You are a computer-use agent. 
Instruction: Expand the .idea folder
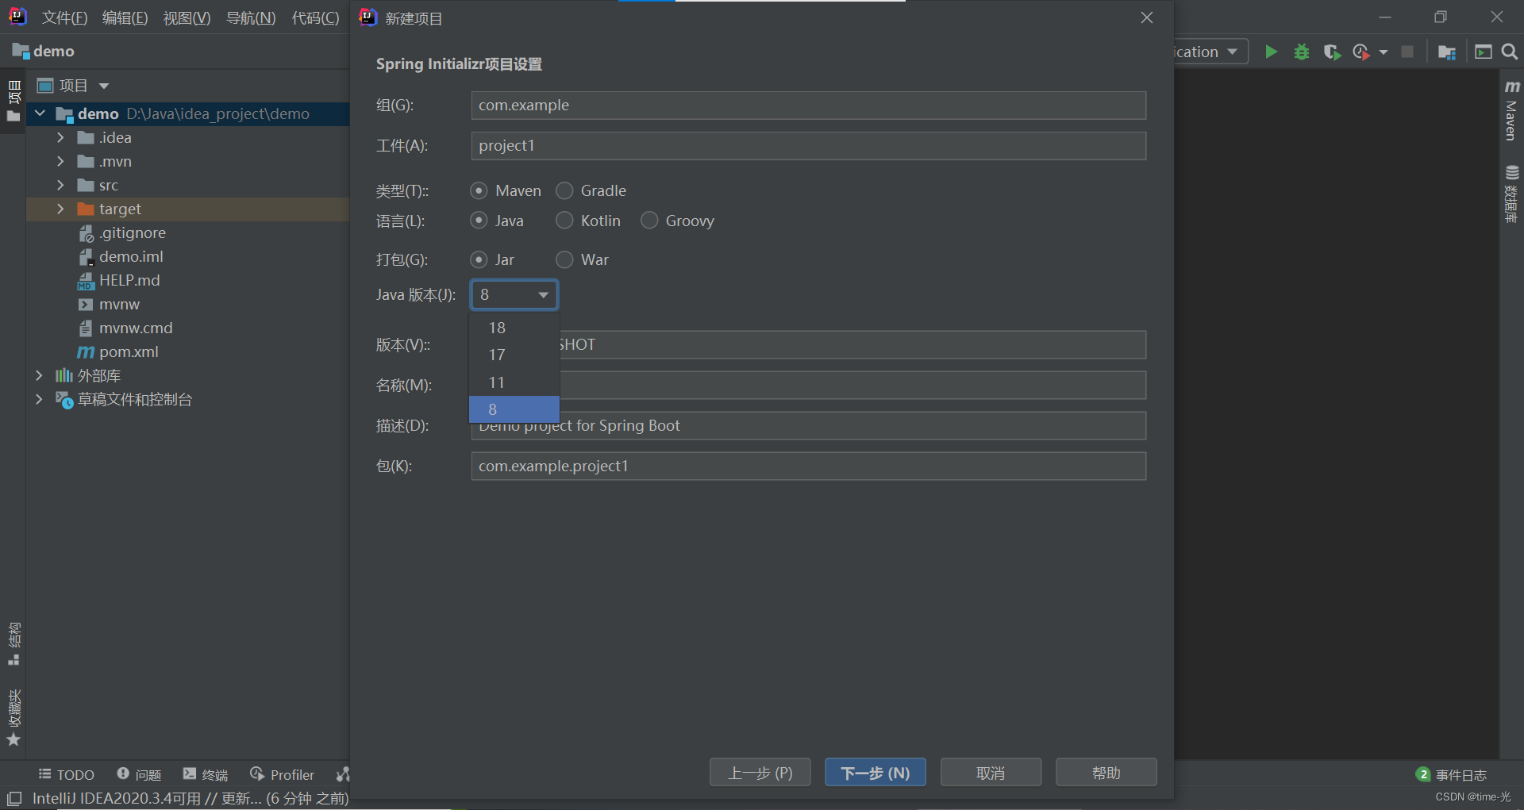(x=60, y=137)
